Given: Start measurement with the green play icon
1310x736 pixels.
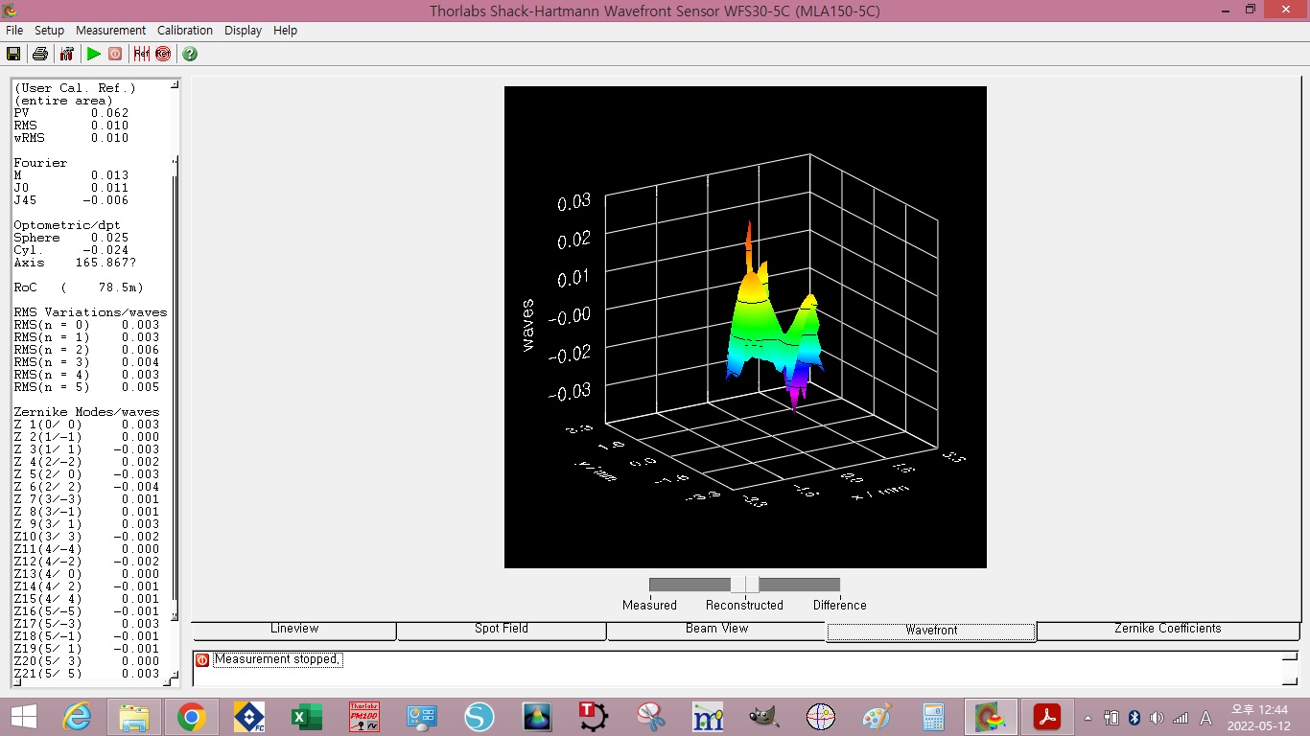Looking at the screenshot, I should (x=94, y=54).
